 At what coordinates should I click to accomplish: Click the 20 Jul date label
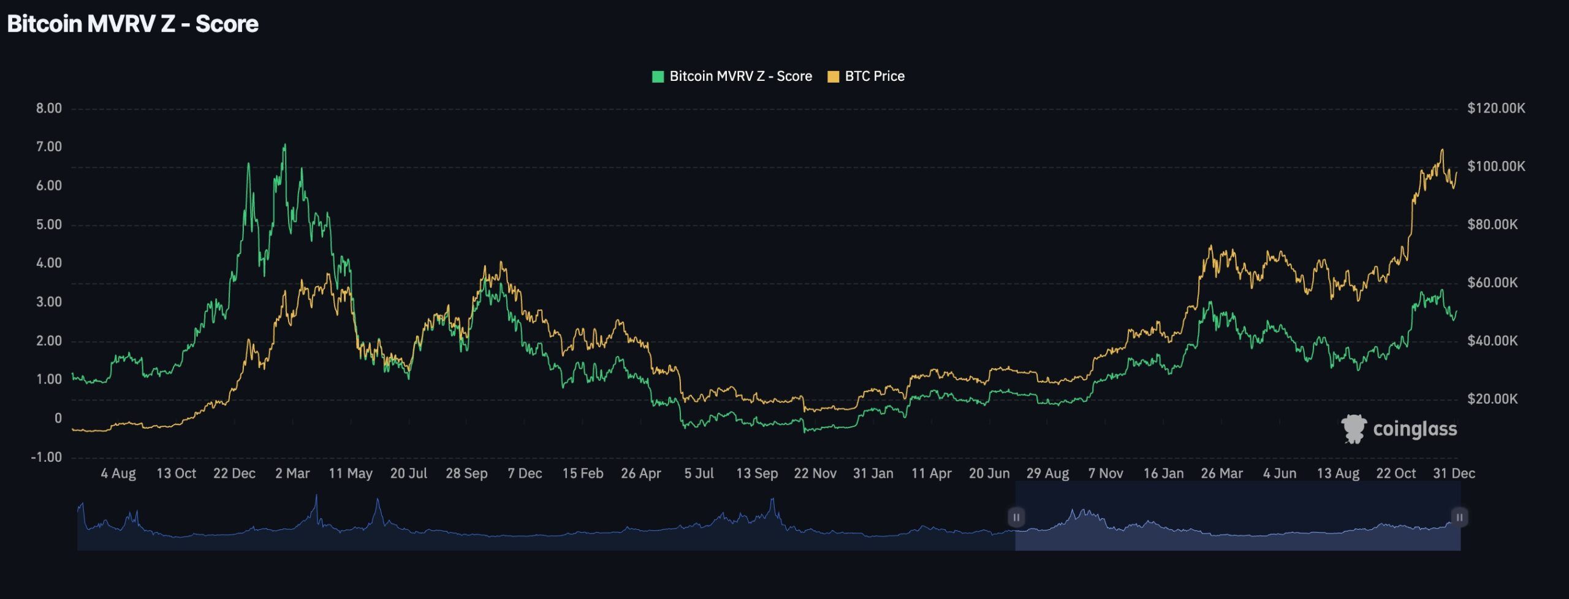[x=409, y=473]
